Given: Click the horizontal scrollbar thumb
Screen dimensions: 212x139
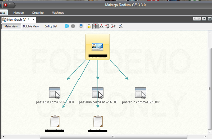Looking at the screenshot, I should tap(113, 137).
